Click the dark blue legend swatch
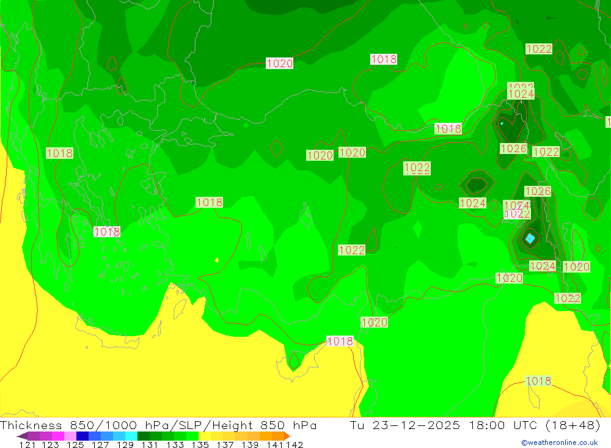The height and width of the screenshot is (448, 611). pos(82,436)
